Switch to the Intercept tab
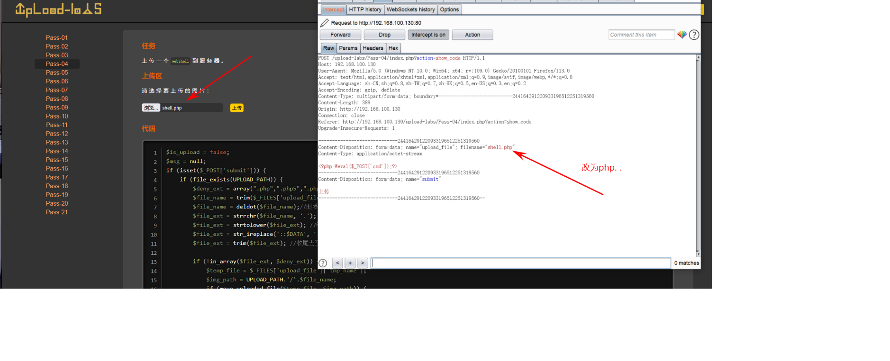The image size is (890, 361). 334,9
